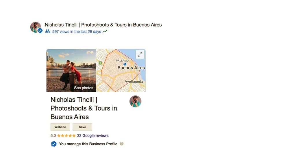The height and width of the screenshot is (166, 296).
Task: Click the green trending arrow after views text
Action: pos(105,31)
